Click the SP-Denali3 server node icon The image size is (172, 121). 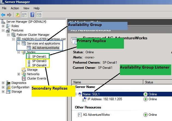tap(29, 61)
